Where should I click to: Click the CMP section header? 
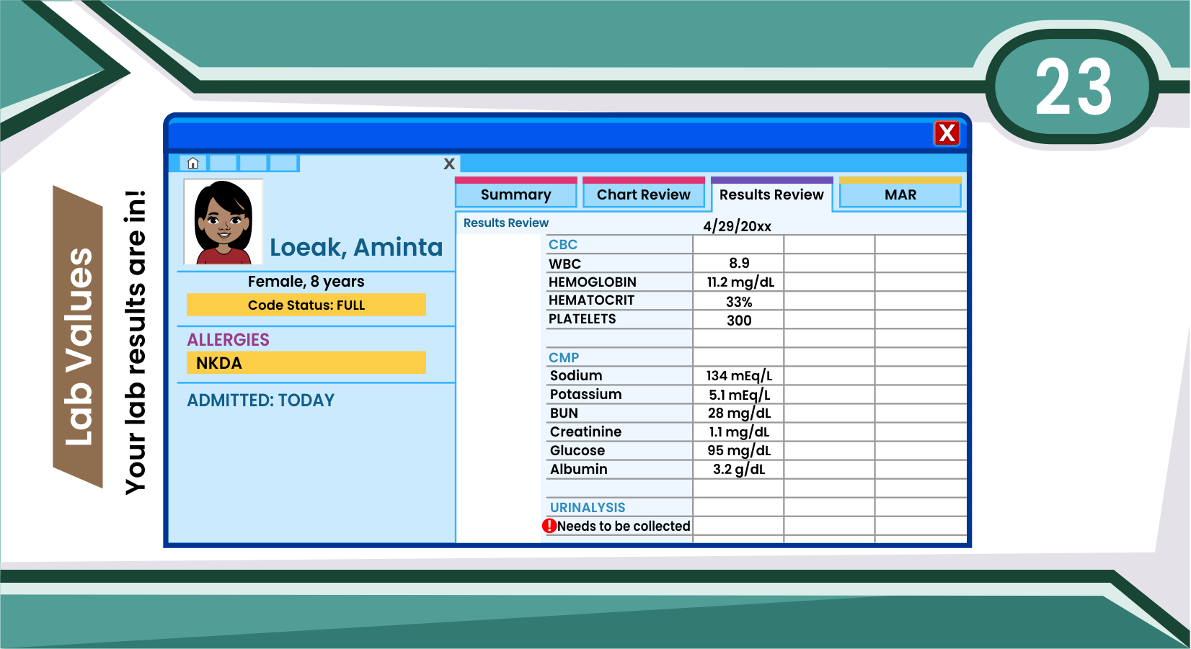click(x=564, y=358)
